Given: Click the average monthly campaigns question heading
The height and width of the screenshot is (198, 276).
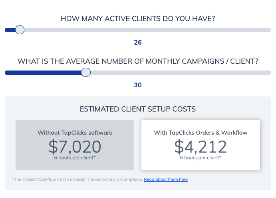Looking at the screenshot, I should tap(138, 61).
